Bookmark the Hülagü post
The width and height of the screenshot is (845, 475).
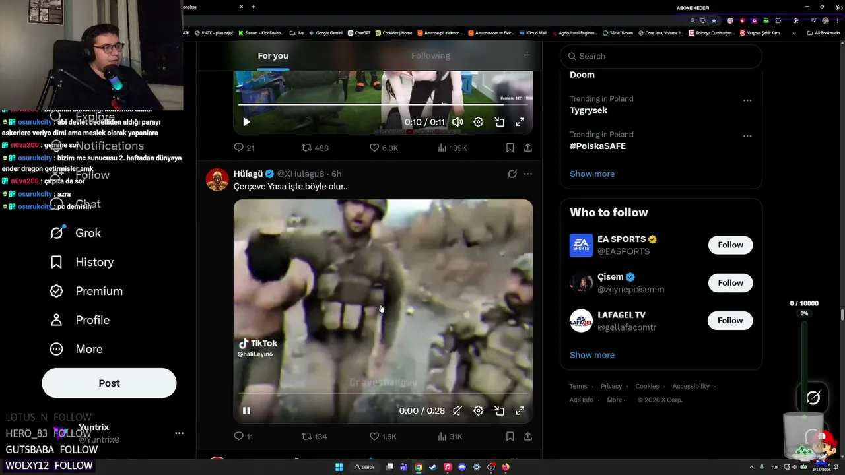coord(510,436)
